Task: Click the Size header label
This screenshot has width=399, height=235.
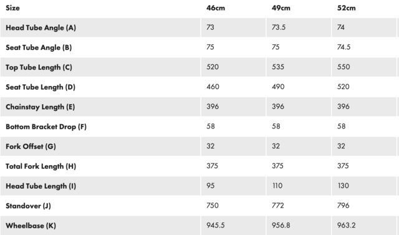Action: [x=12, y=8]
